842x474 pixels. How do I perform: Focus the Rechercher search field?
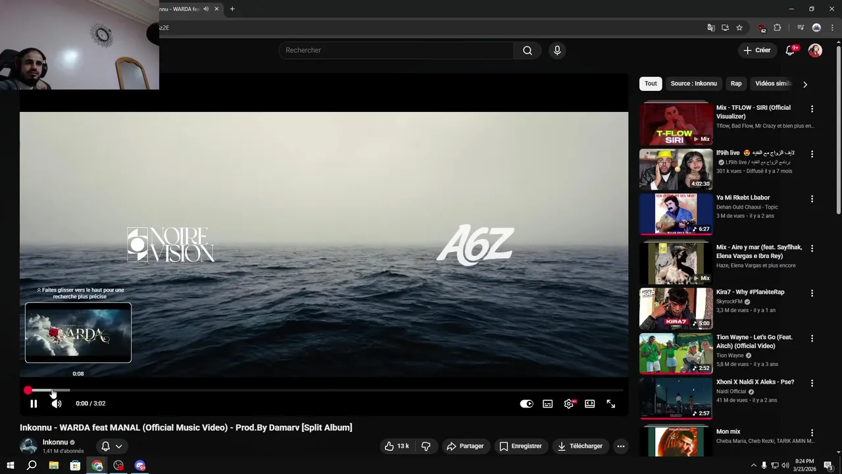click(x=397, y=50)
